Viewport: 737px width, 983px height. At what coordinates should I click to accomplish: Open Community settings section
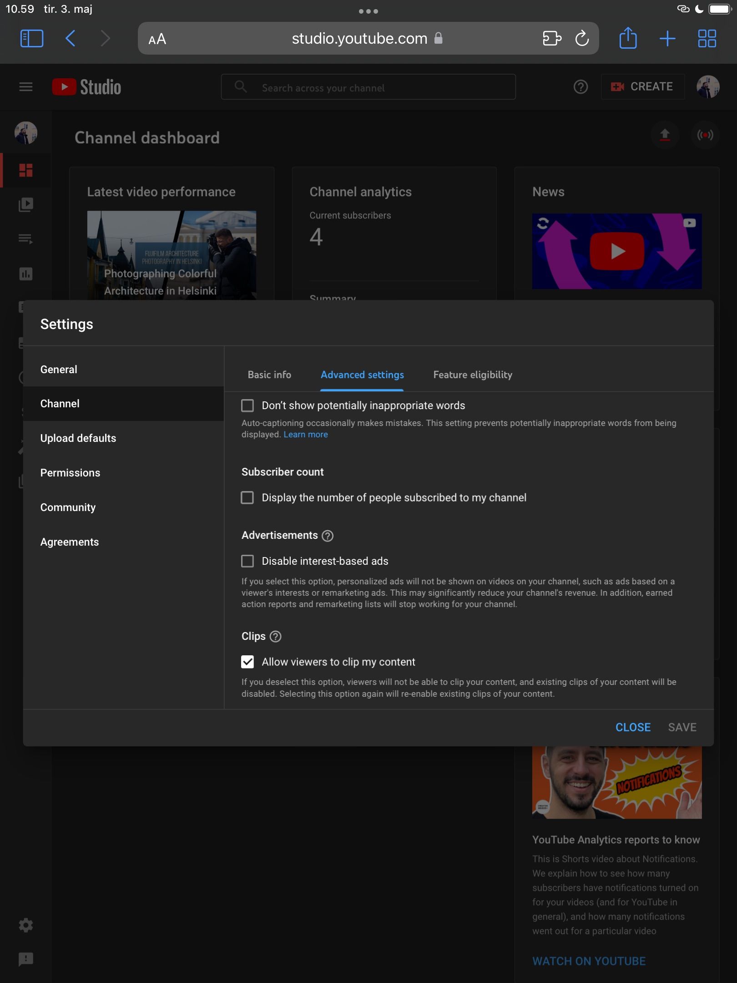(123, 507)
